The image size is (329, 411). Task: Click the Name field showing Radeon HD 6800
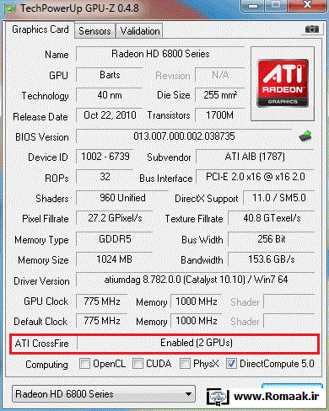tap(160, 54)
